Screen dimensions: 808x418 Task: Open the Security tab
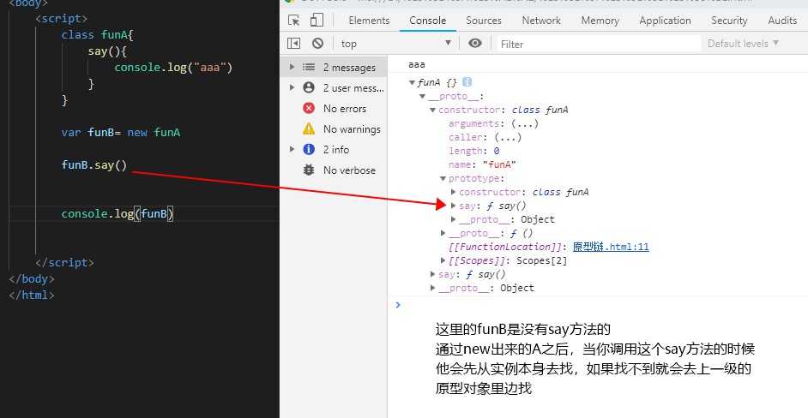(729, 21)
